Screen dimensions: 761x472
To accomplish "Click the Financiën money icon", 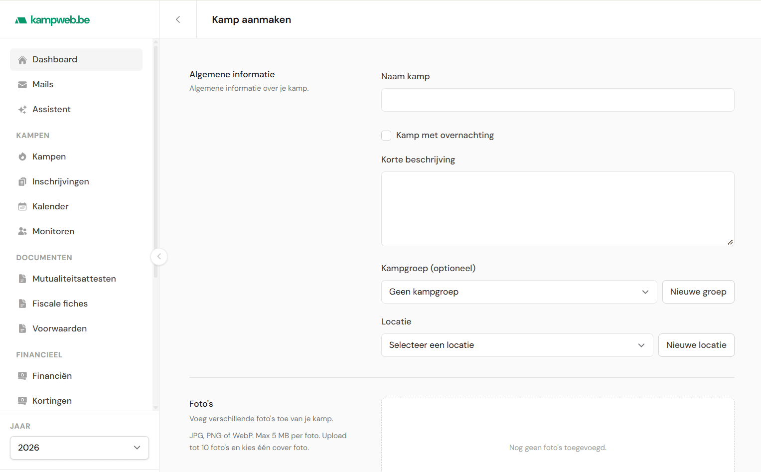I will pos(22,376).
